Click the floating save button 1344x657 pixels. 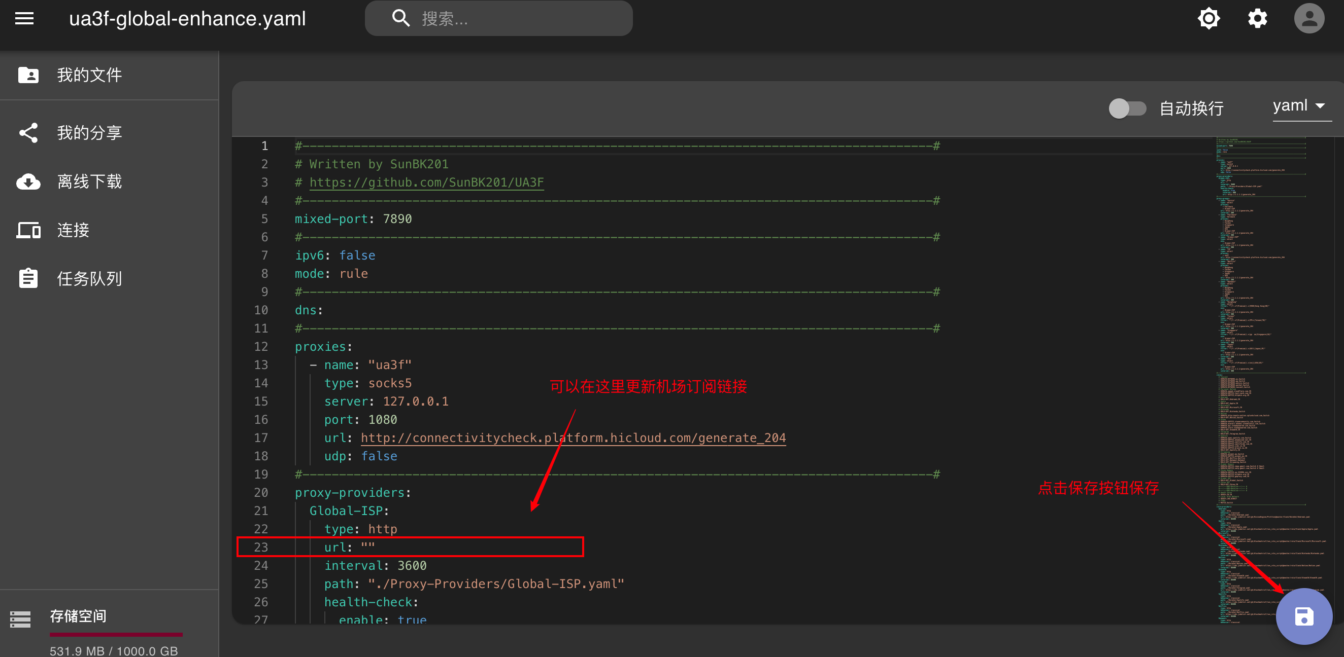1303,616
